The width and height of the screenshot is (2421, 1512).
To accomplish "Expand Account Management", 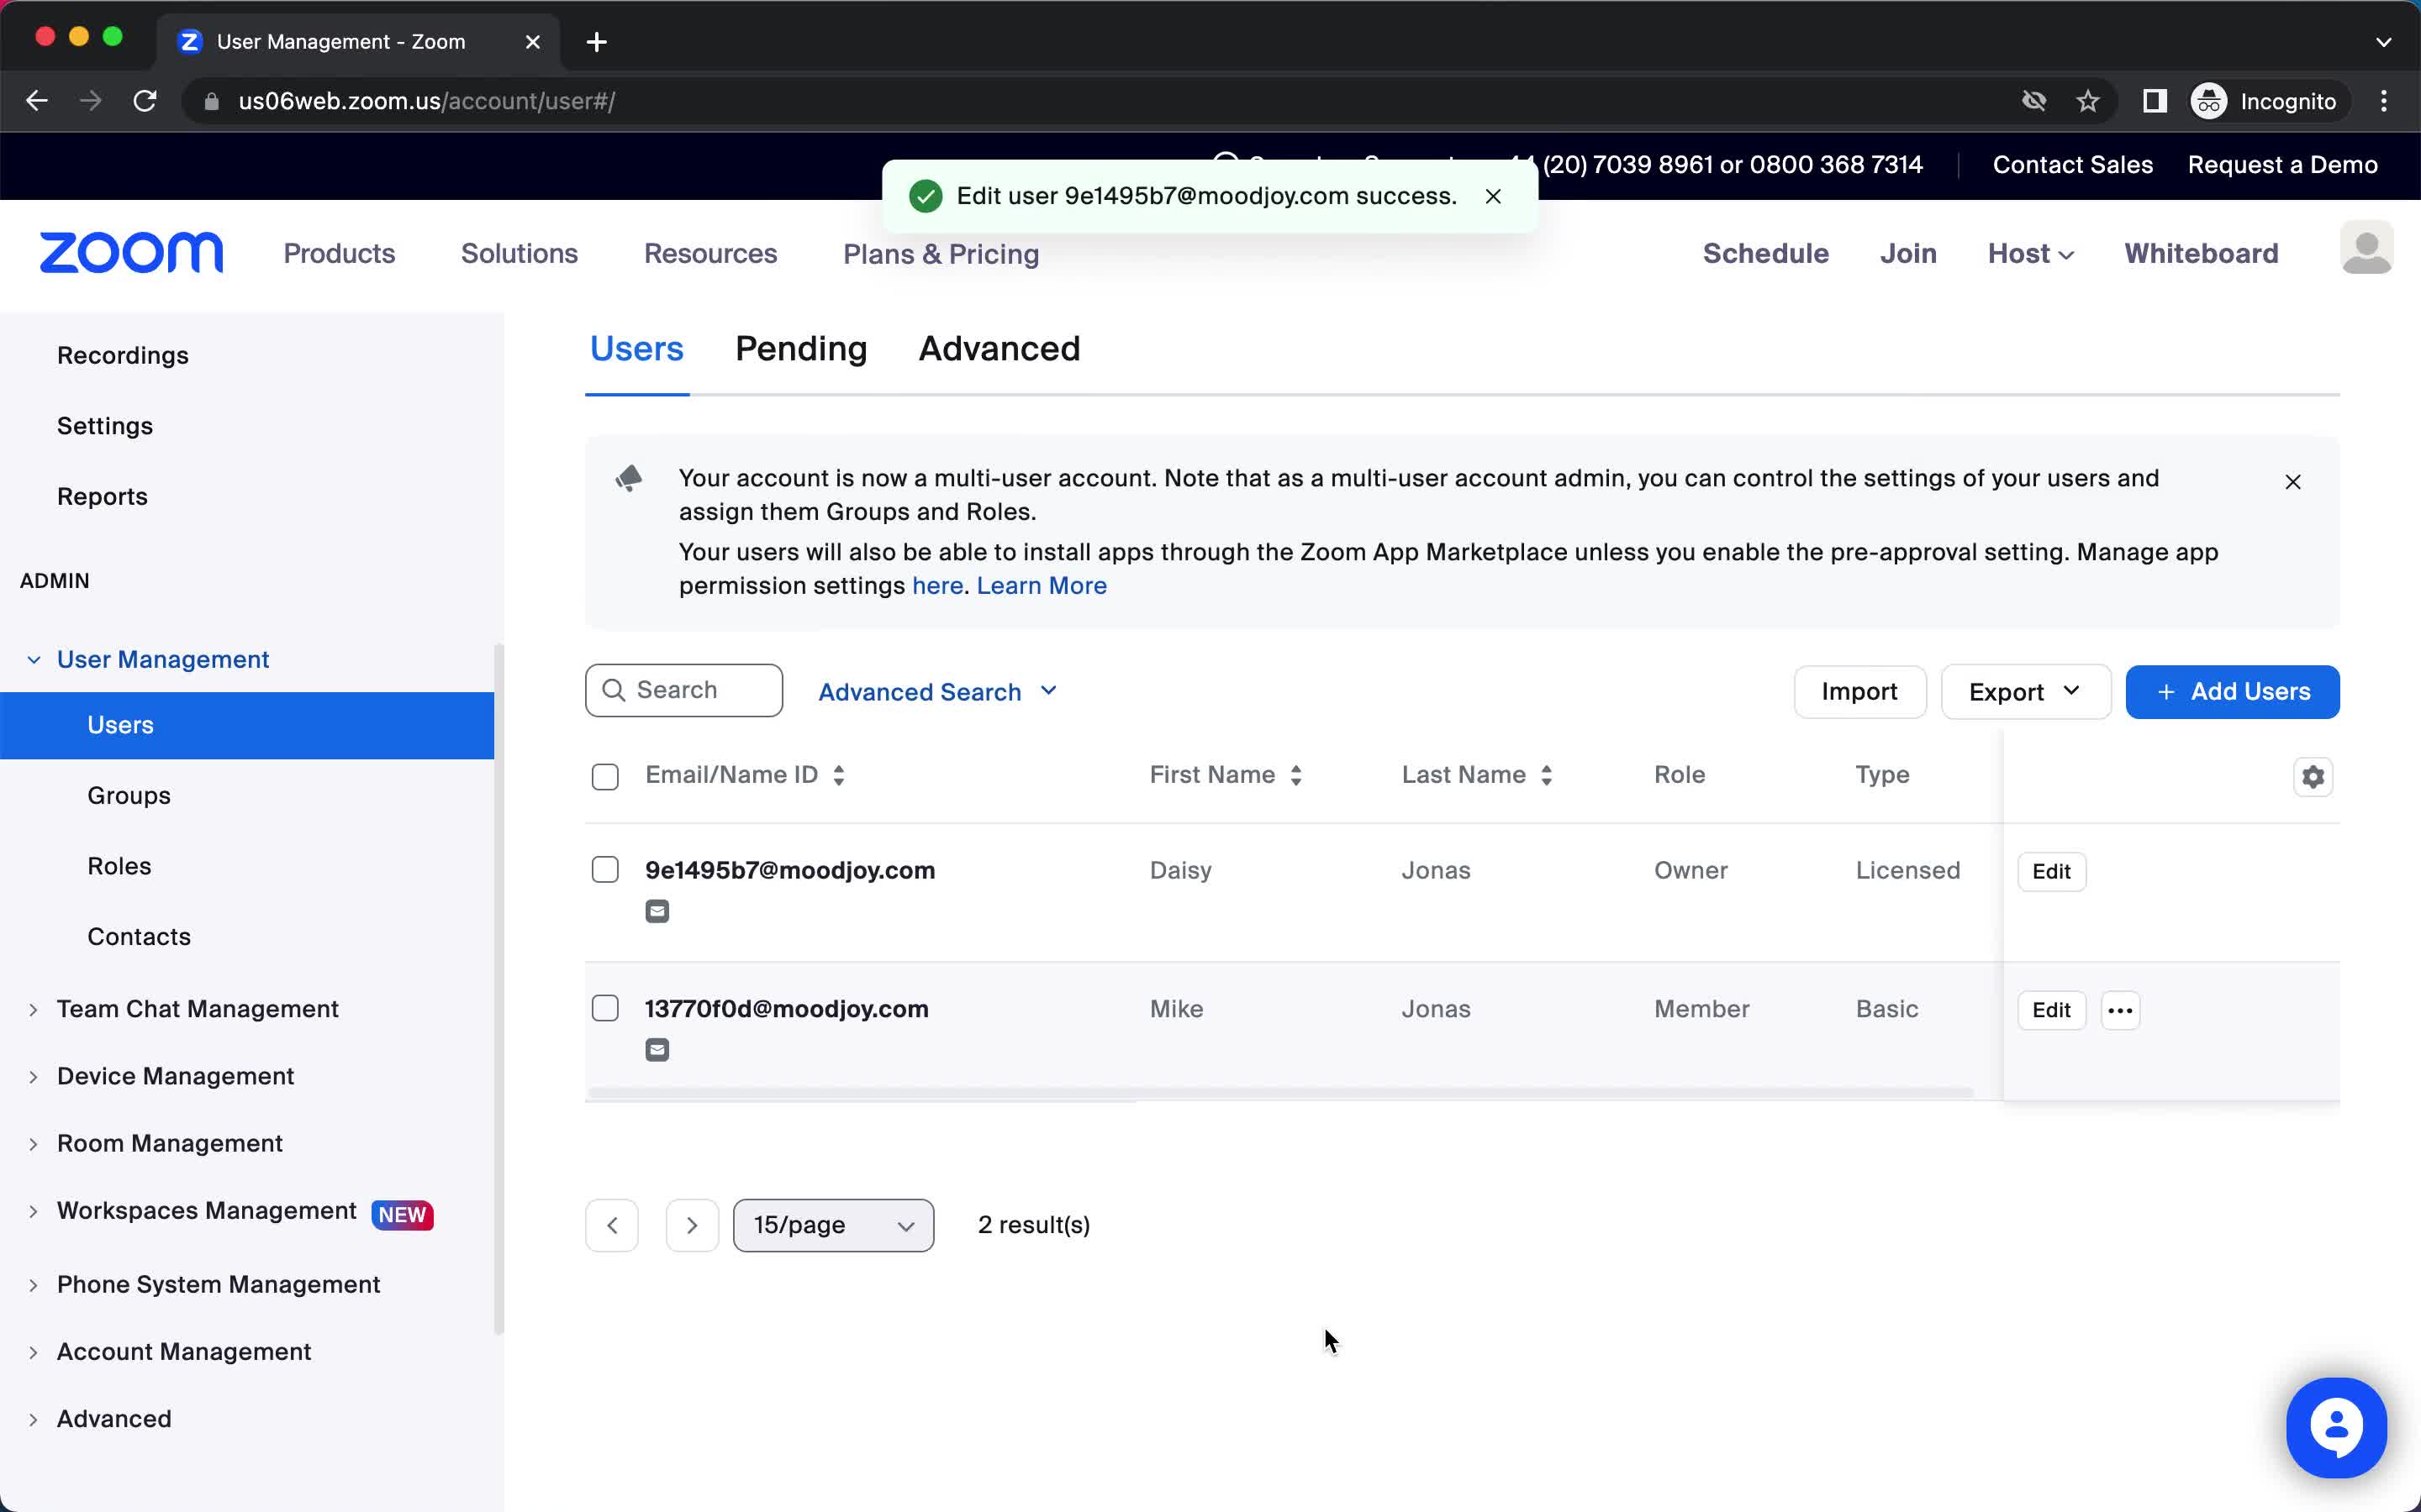I will tap(33, 1353).
